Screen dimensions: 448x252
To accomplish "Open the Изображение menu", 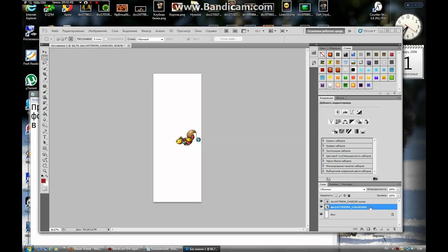I will pyautogui.click(x=98, y=31).
